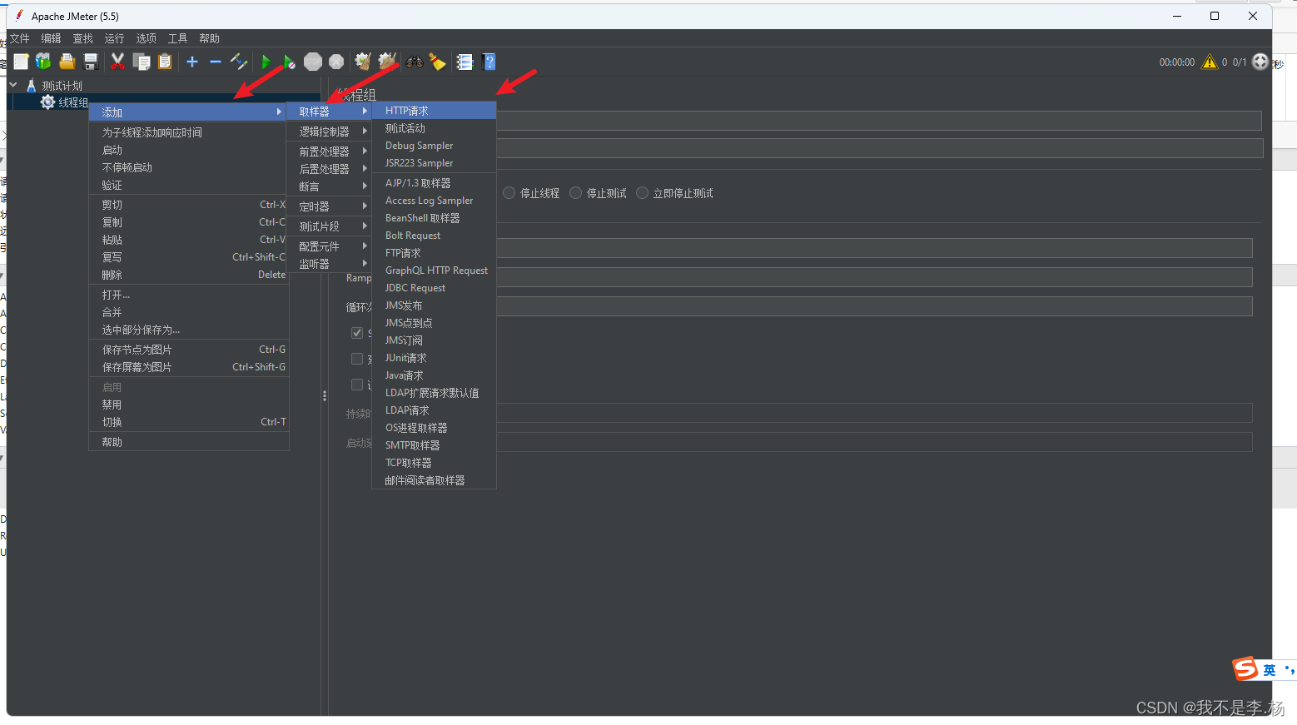Open the Help question-mark book icon
This screenshot has height=725, width=1297.
(x=489, y=62)
